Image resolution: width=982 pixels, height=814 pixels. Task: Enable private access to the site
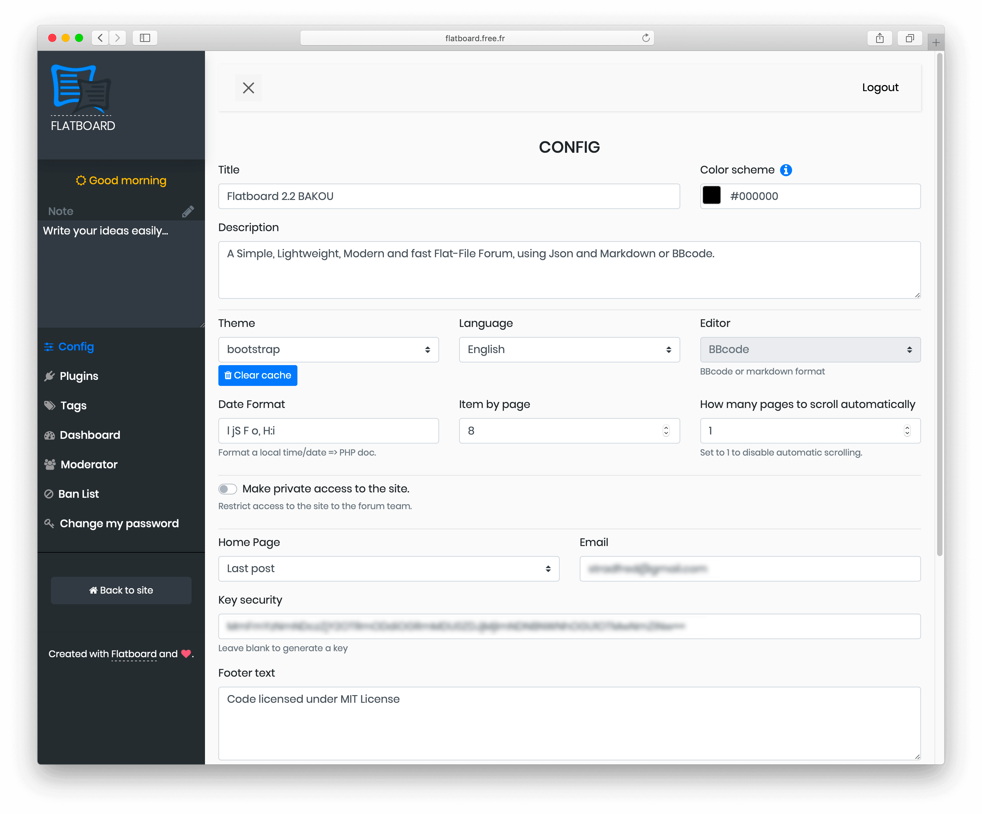click(228, 489)
